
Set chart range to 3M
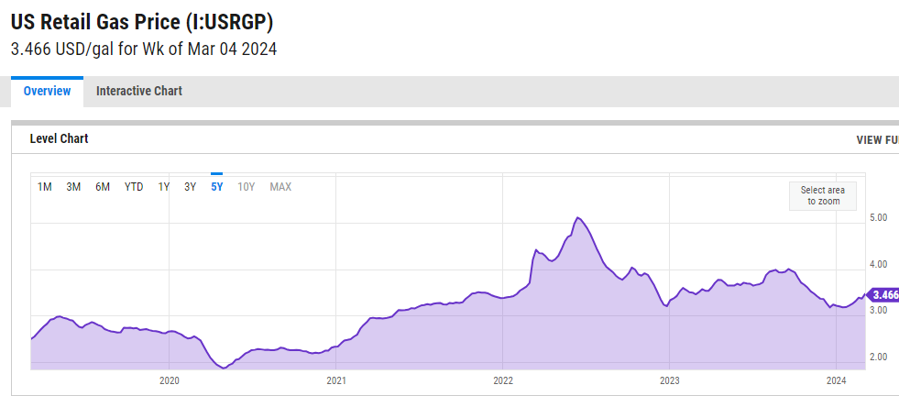(73, 186)
